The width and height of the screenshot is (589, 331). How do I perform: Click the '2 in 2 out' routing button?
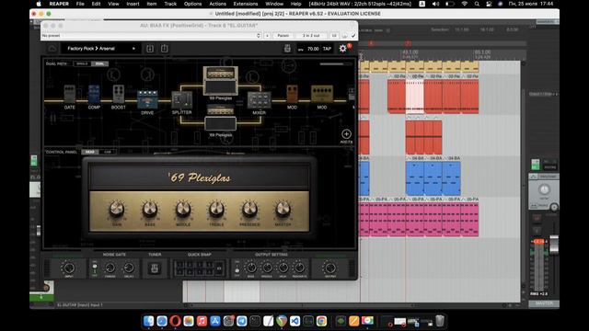(x=311, y=36)
